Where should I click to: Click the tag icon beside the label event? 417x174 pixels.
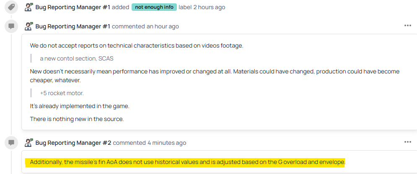click(x=12, y=7)
